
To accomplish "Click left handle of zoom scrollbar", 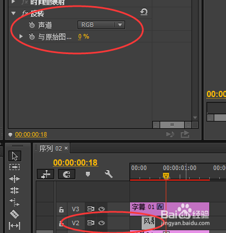I will coord(156,125).
